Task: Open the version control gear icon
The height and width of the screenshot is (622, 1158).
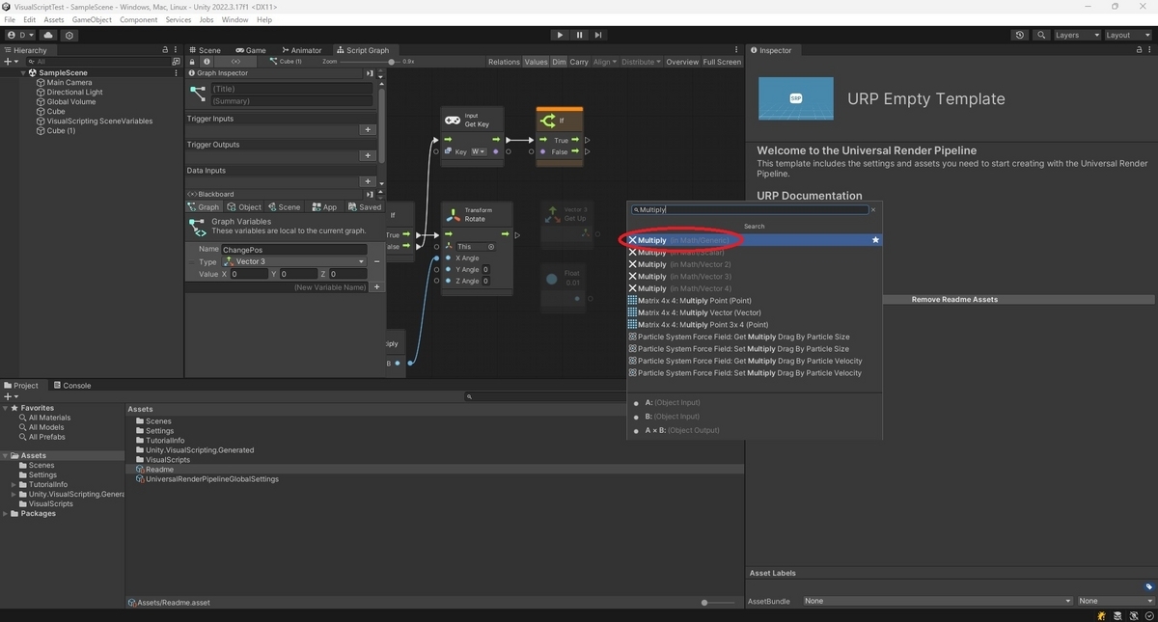Action: pyautogui.click(x=69, y=35)
